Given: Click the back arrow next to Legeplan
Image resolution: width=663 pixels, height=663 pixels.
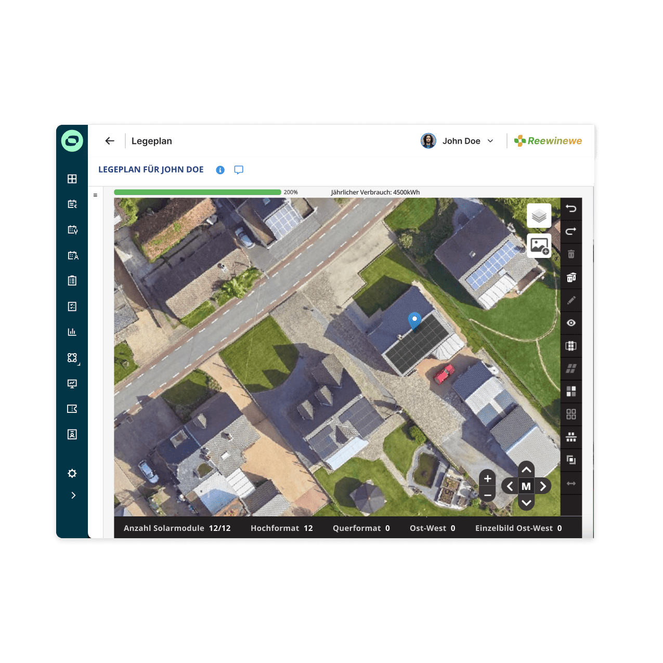Looking at the screenshot, I should tap(109, 141).
